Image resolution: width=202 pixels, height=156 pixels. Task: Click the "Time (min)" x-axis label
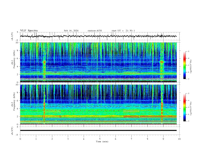coord(102,141)
